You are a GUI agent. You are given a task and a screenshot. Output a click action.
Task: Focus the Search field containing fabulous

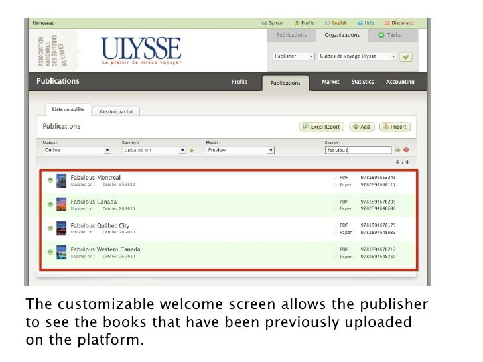click(x=358, y=150)
